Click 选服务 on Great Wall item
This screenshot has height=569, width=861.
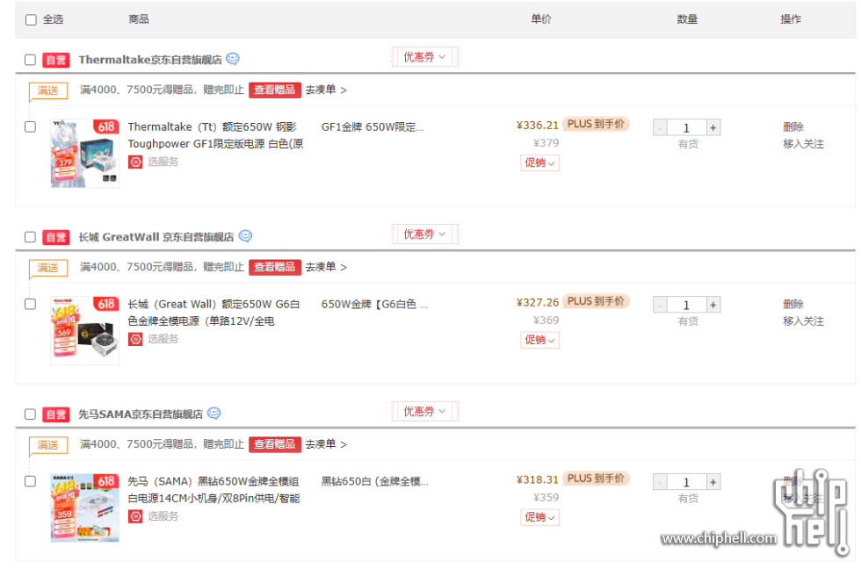[163, 339]
